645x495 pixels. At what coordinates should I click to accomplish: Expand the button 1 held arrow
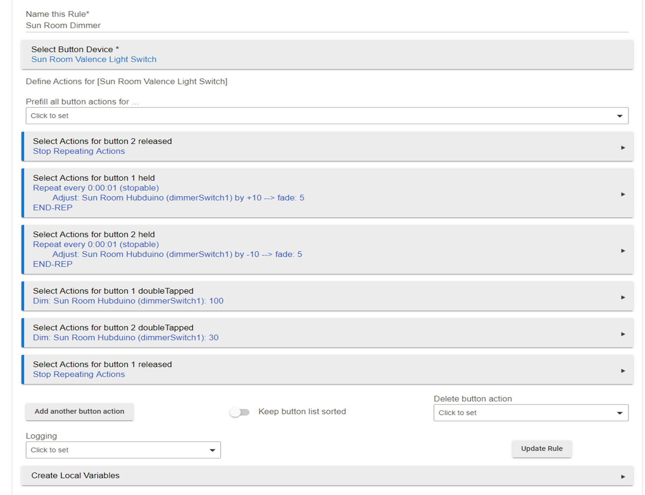[623, 194]
